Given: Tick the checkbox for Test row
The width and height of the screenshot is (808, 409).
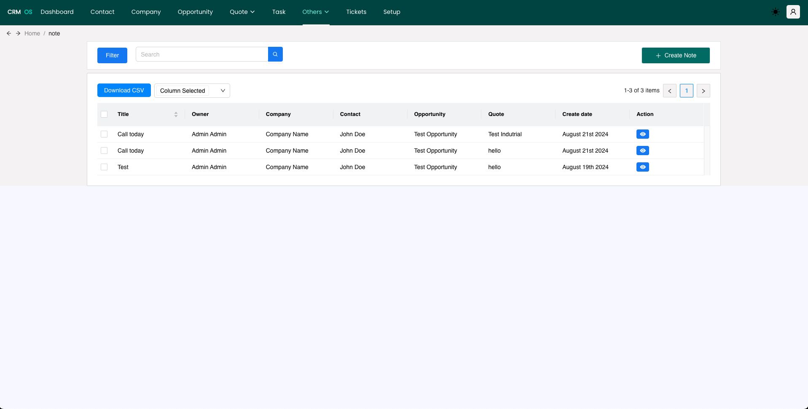Looking at the screenshot, I should pyautogui.click(x=104, y=167).
